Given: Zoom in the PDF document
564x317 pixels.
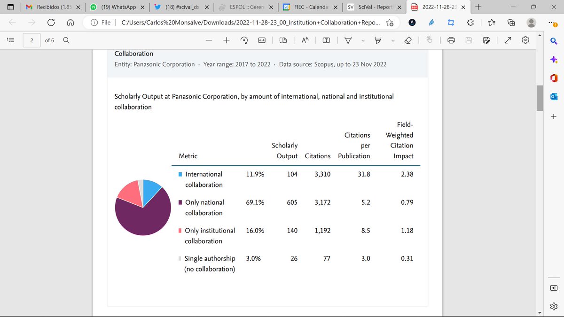Looking at the screenshot, I should (227, 40).
